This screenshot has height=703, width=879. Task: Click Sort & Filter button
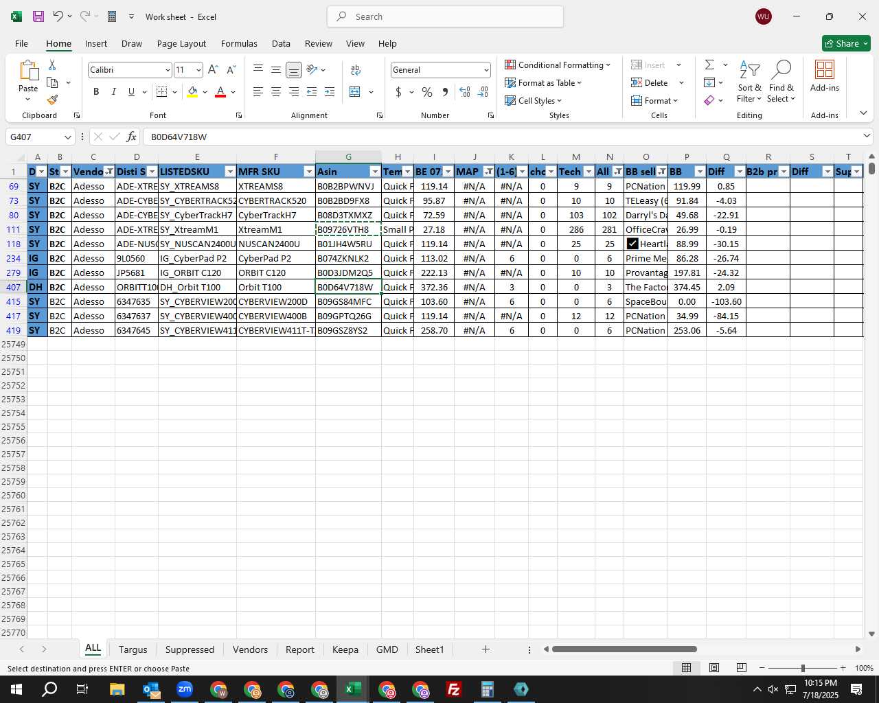(x=749, y=82)
